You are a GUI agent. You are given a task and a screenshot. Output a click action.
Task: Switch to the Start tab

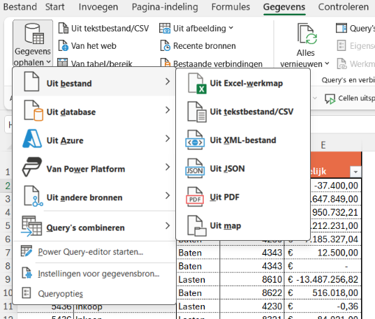click(54, 7)
